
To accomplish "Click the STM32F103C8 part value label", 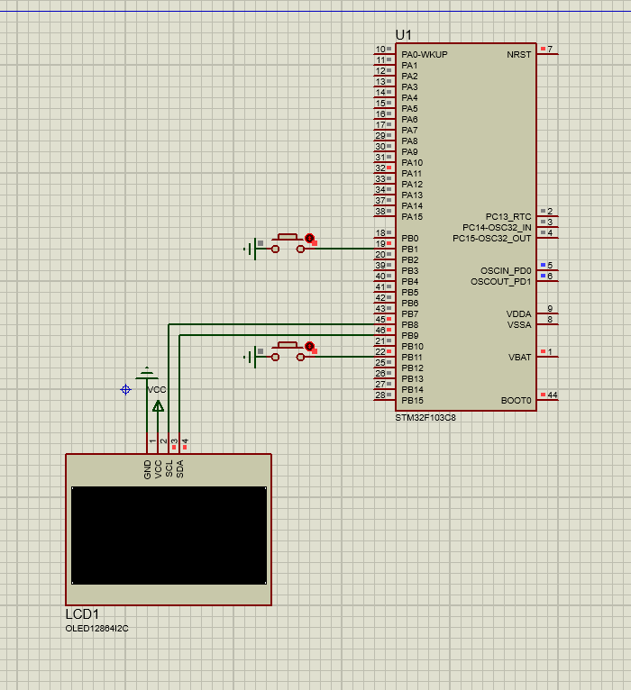I will click(425, 418).
